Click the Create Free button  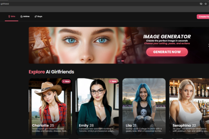pos(203,17)
